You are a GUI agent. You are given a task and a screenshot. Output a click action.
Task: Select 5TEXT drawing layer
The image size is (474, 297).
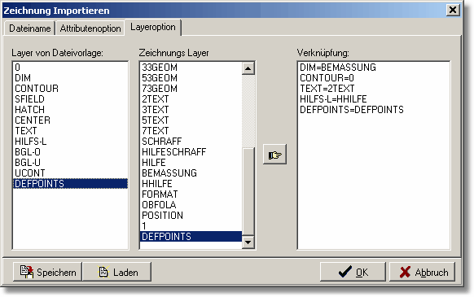coord(191,120)
